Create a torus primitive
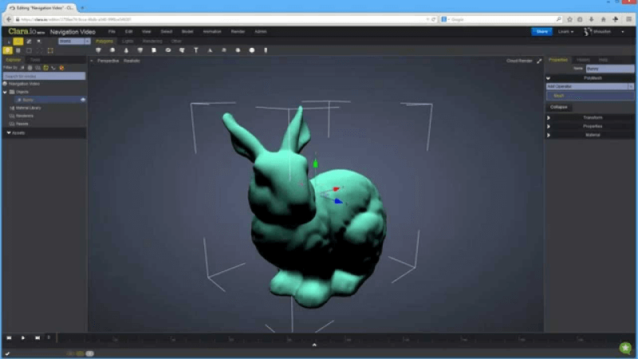Viewport: 638px width, 359px height. [x=168, y=50]
